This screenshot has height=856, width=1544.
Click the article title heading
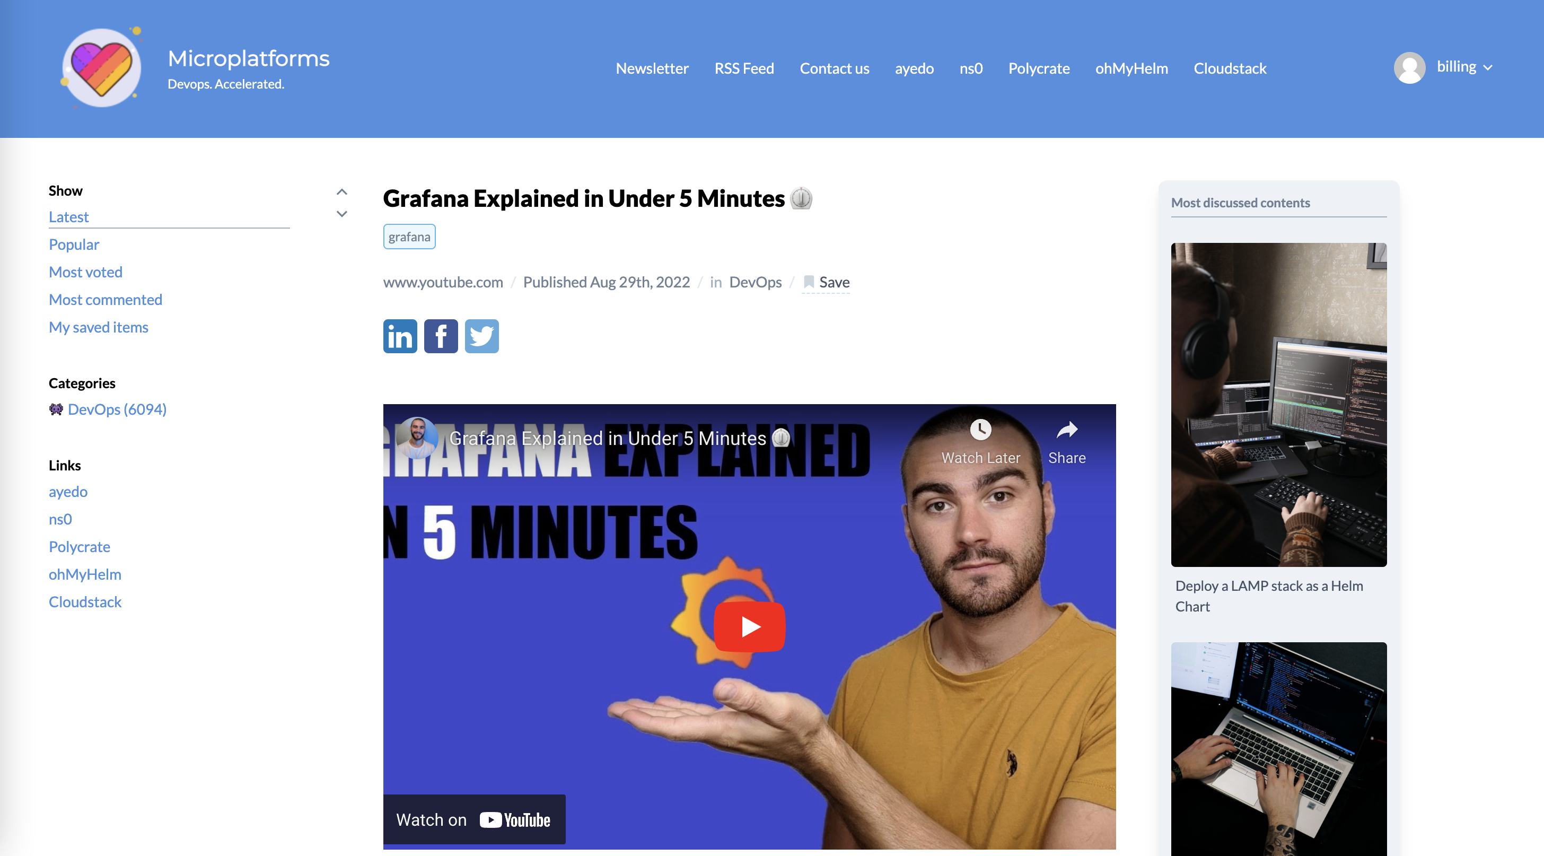tap(598, 198)
